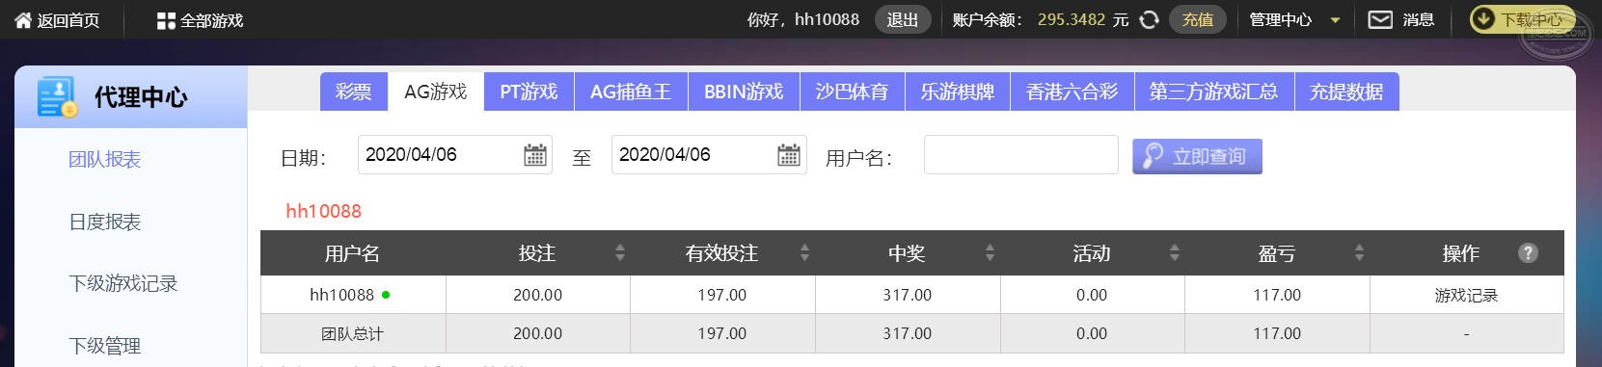Open 日度报表 in the sidebar

(104, 222)
